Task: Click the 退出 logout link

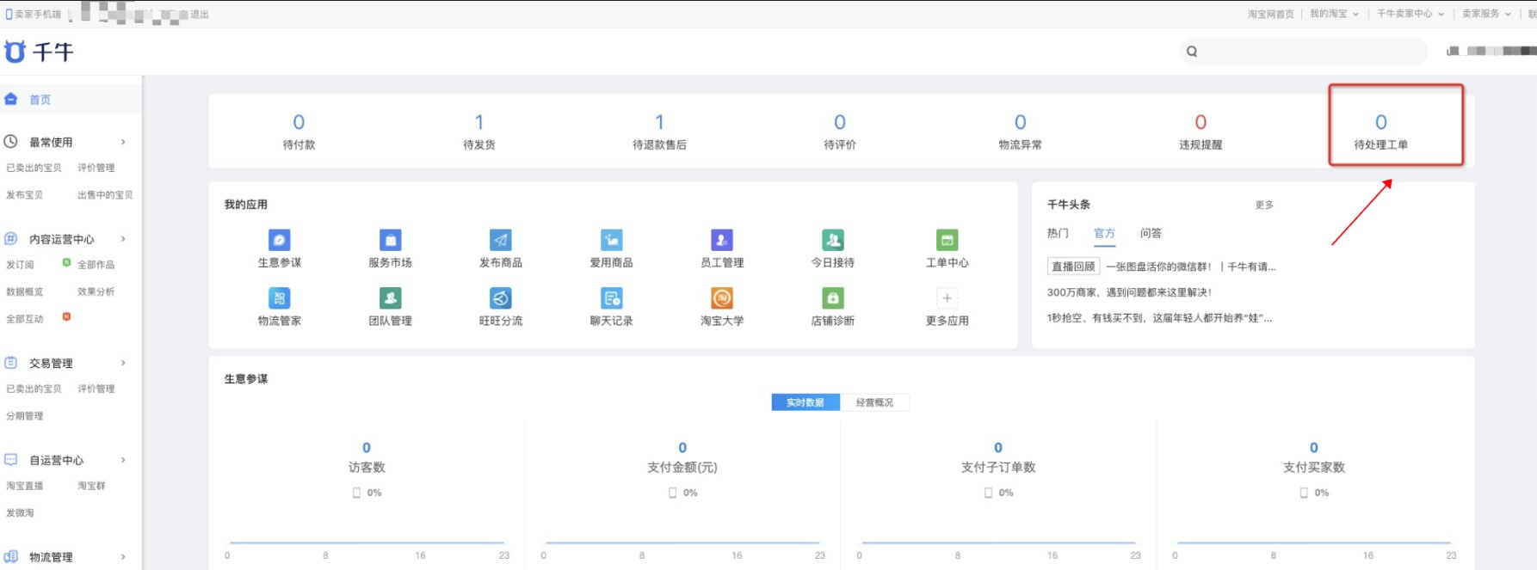Action: (x=200, y=15)
